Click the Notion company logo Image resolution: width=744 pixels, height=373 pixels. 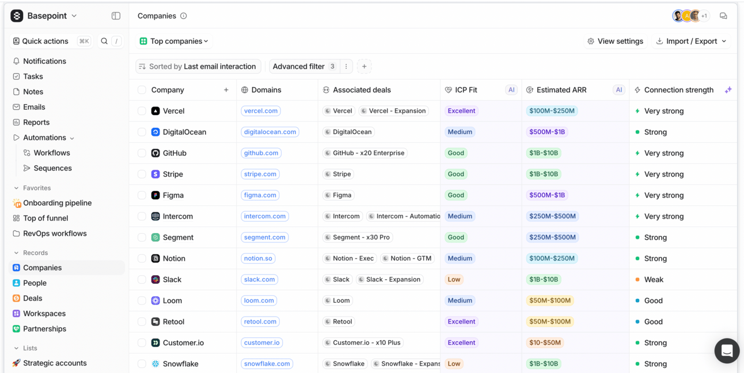pos(155,258)
